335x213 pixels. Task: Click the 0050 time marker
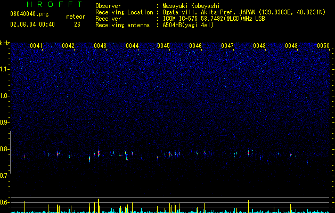coord(323,46)
